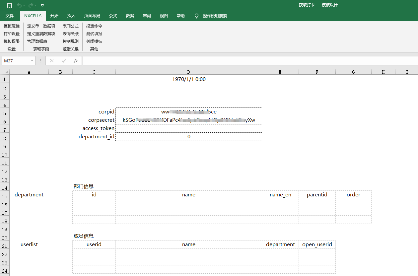Select the column D header
The width and height of the screenshot is (418, 276).
[x=188, y=72]
